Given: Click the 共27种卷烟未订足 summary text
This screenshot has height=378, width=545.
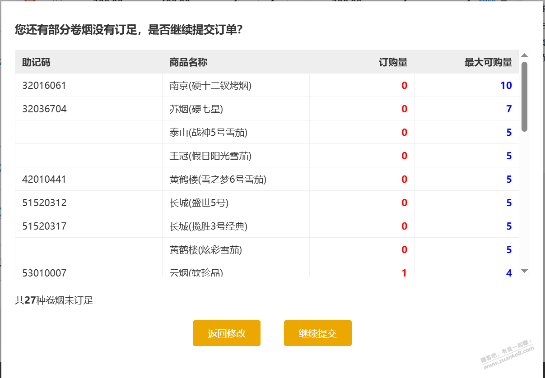Looking at the screenshot, I should (54, 300).
